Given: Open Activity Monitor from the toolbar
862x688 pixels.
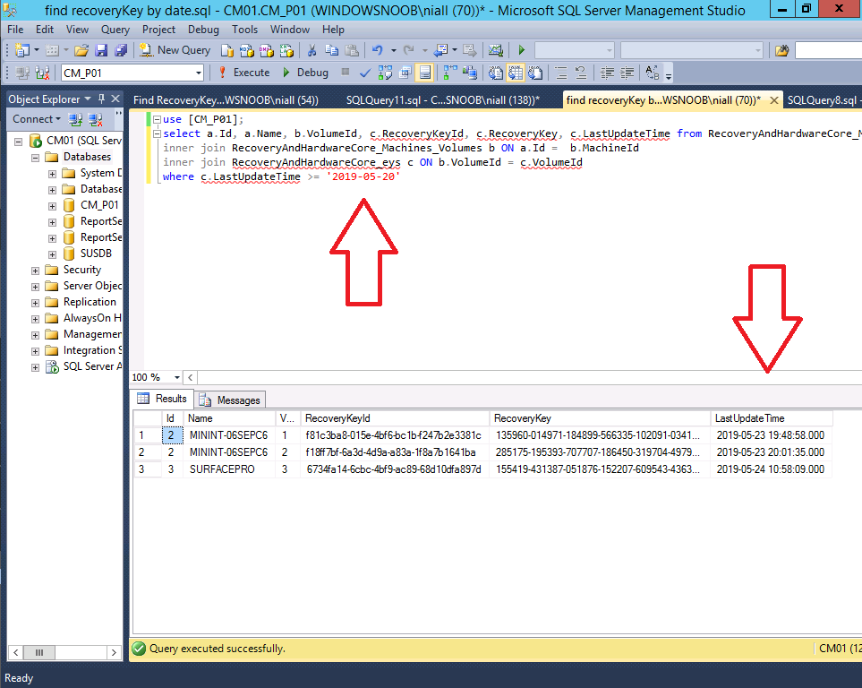Looking at the screenshot, I should (x=495, y=51).
